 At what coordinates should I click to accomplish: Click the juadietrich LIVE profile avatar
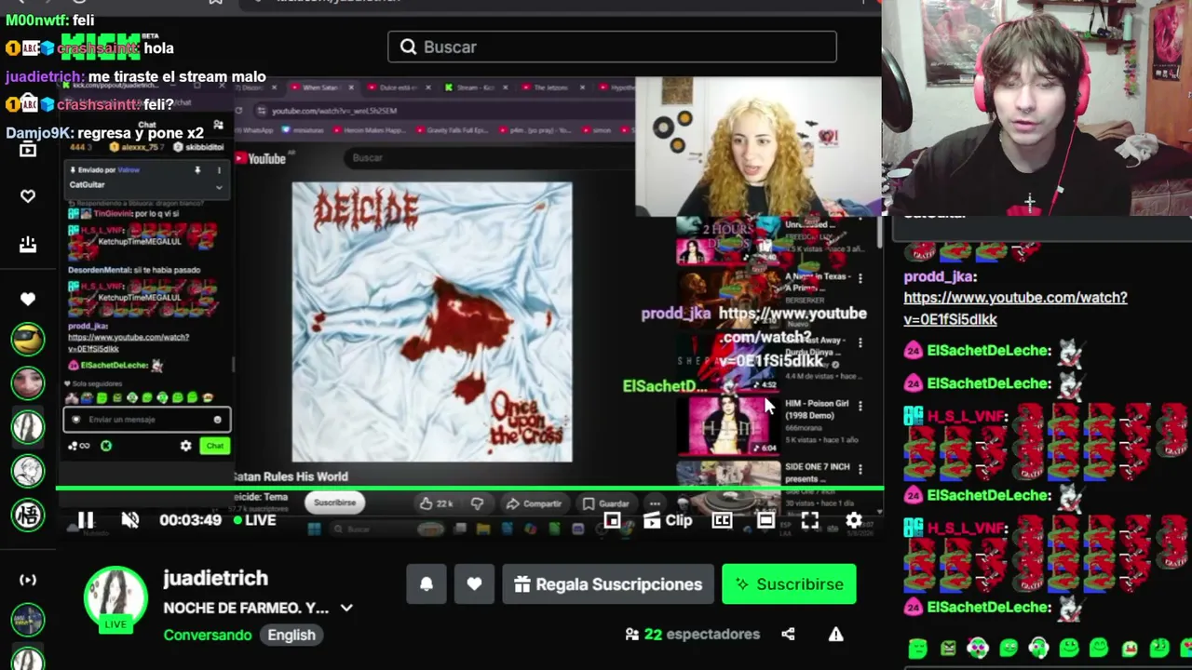point(115,599)
